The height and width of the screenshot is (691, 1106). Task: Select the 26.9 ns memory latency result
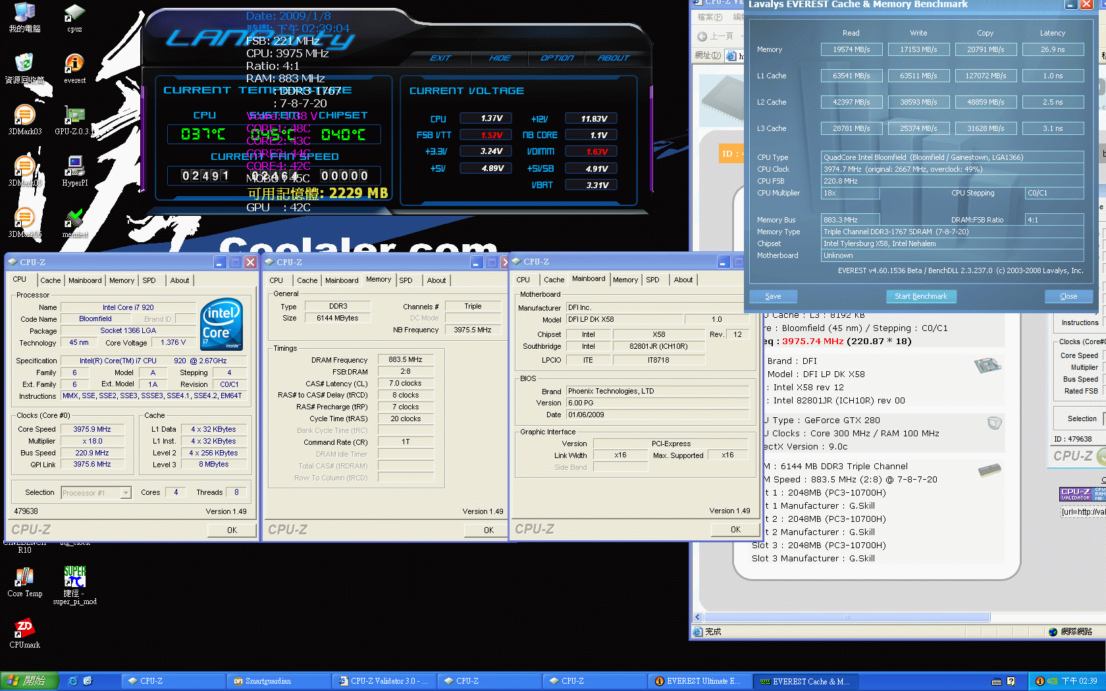tap(1053, 49)
